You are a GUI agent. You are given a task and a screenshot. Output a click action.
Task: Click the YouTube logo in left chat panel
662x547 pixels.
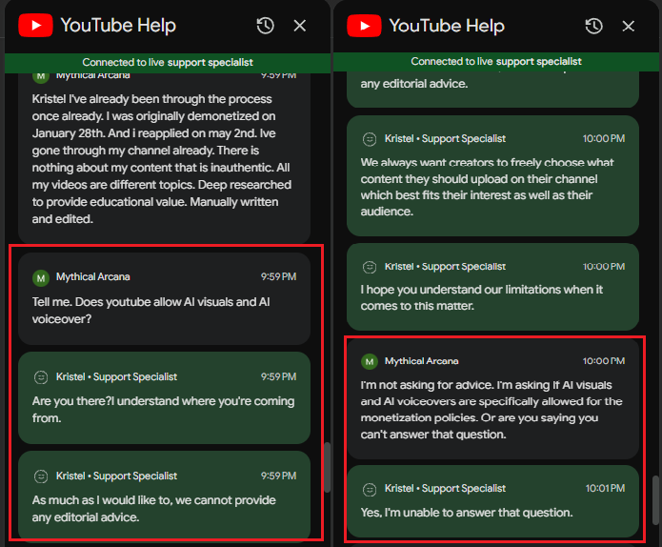point(35,26)
